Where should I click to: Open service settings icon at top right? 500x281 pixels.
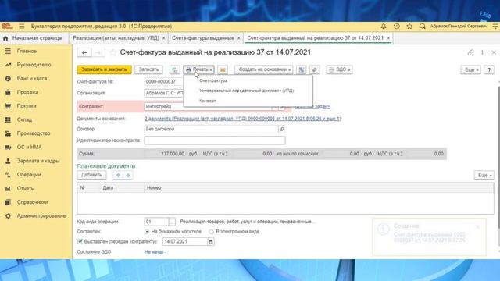point(495,26)
